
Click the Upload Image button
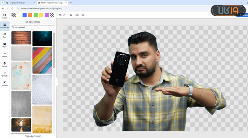(33, 22)
